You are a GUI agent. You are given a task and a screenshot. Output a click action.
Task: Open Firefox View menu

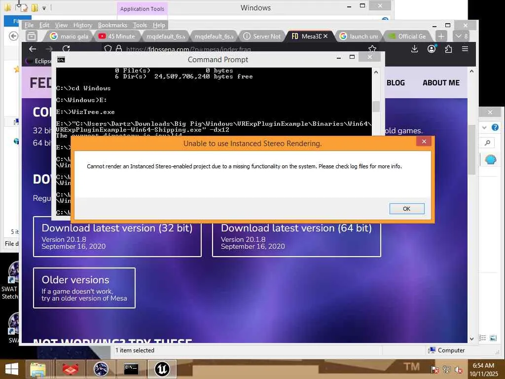[61, 25]
